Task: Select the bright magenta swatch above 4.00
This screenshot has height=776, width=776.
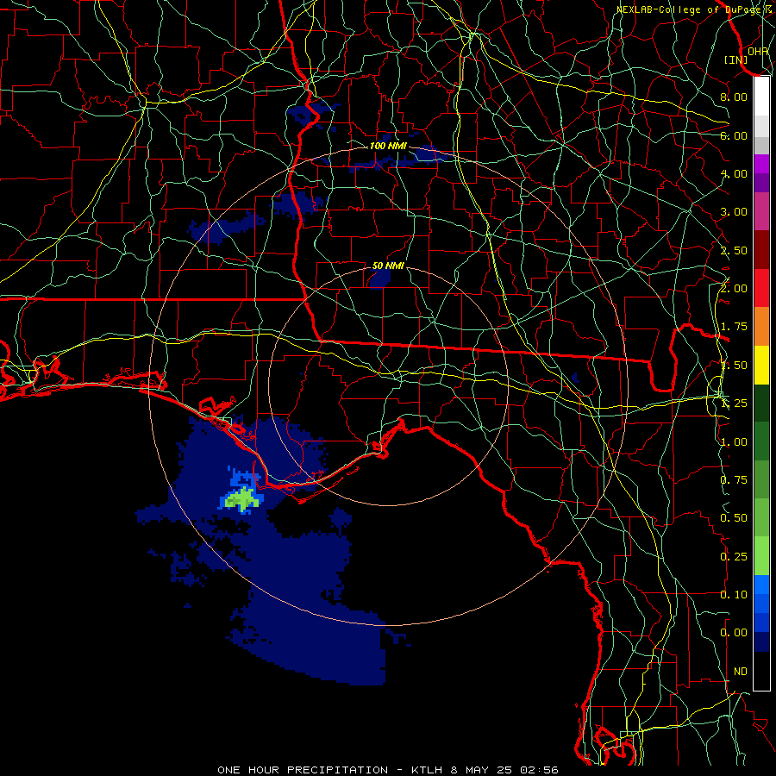Action: pyautogui.click(x=761, y=164)
